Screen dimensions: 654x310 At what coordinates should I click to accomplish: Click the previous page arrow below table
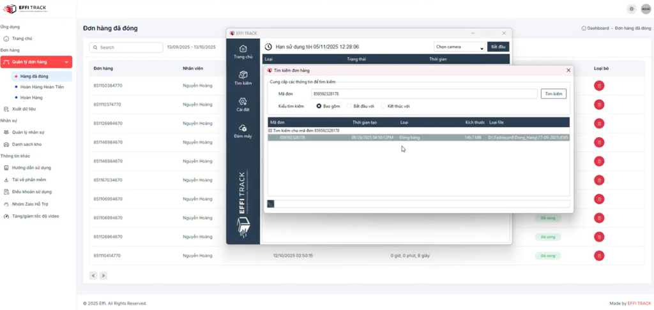pos(93,276)
